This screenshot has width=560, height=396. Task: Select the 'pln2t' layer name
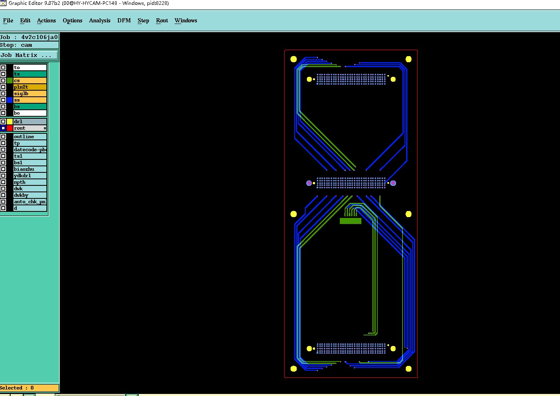click(30, 87)
